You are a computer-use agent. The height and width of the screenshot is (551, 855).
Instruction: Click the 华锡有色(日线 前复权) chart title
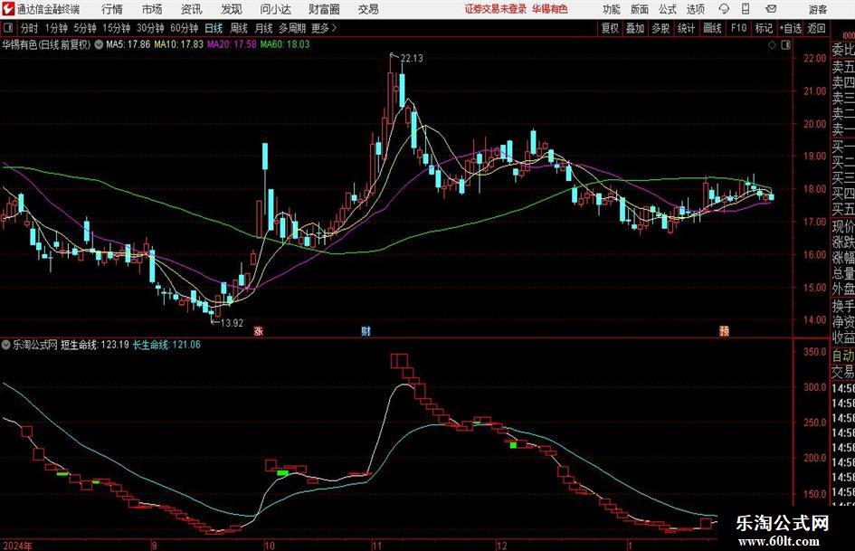point(46,44)
